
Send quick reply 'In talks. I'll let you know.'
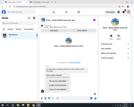[58, 85]
